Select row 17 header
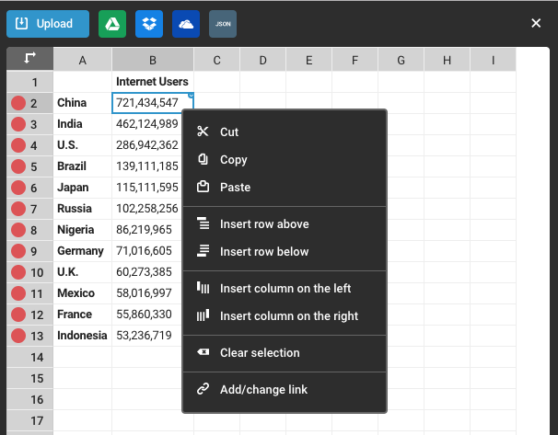 tap(29, 420)
